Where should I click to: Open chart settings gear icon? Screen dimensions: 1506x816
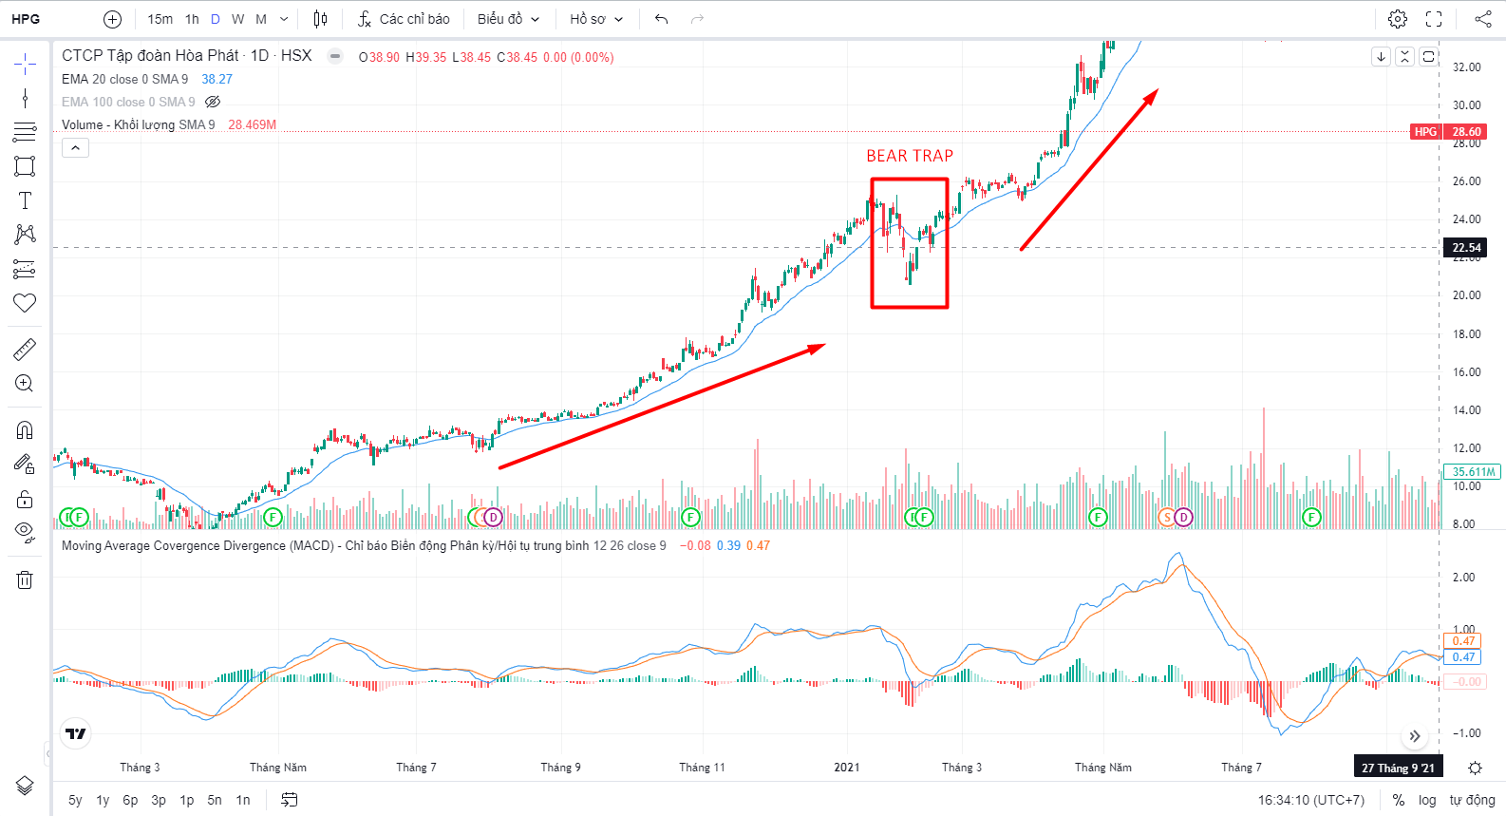click(1398, 19)
